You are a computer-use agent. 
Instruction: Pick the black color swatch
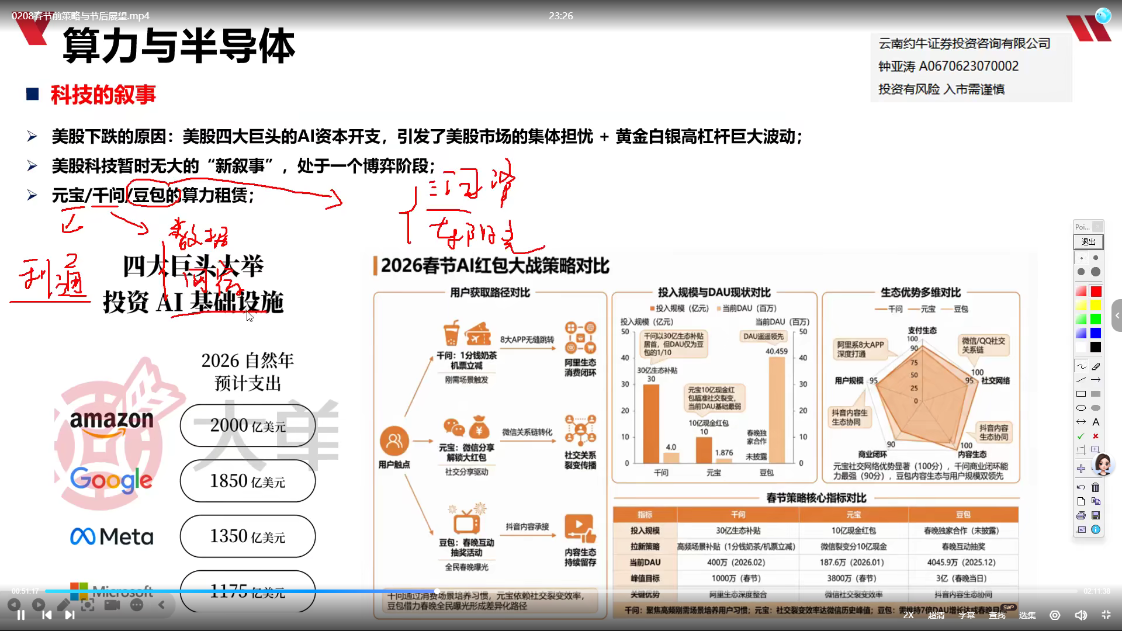[x=1096, y=347]
